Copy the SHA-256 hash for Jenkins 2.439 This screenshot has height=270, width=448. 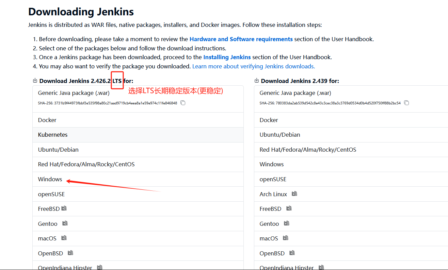click(x=406, y=103)
